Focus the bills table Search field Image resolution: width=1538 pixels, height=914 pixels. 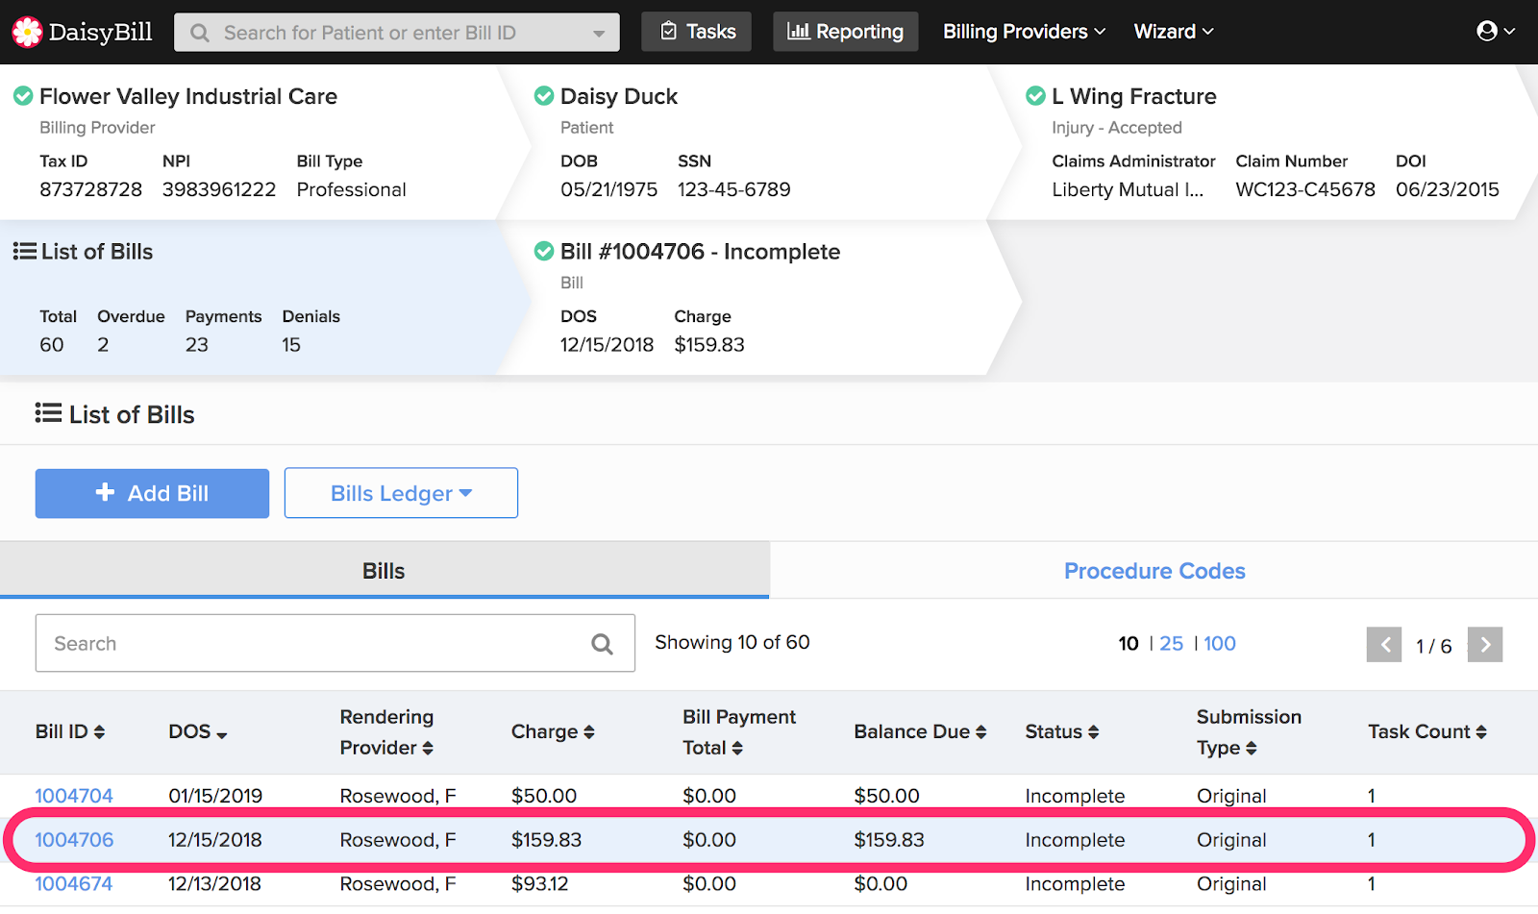pos(335,643)
